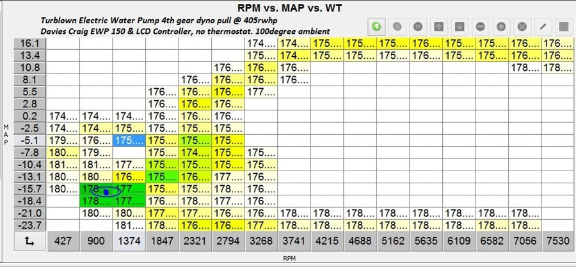Click the 1374 RPM column header
The height and width of the screenshot is (267, 576).
[x=129, y=241]
